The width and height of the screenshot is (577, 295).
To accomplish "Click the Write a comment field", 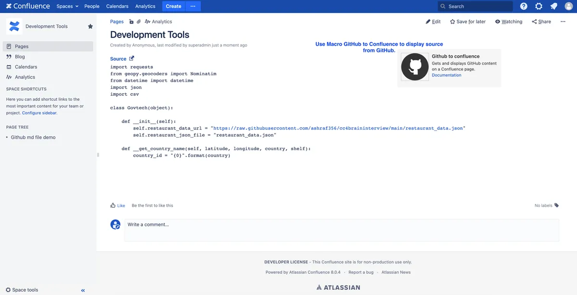I will coord(342,230).
